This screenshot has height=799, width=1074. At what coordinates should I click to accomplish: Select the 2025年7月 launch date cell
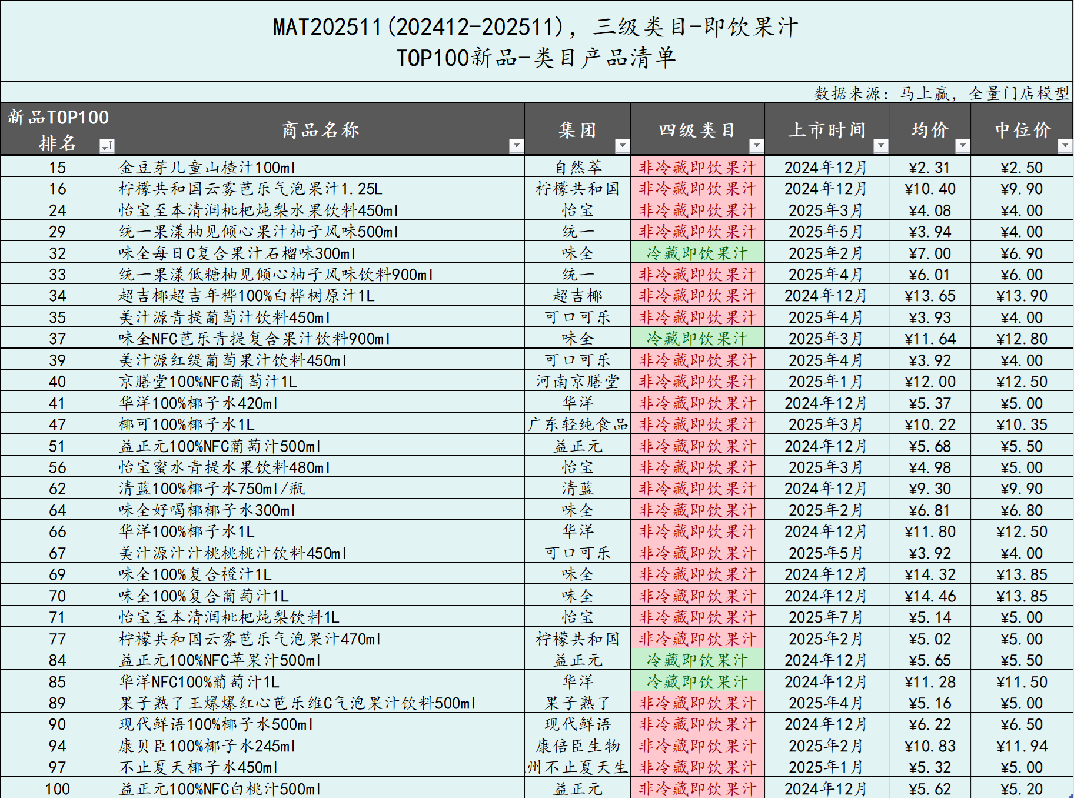[x=826, y=617]
